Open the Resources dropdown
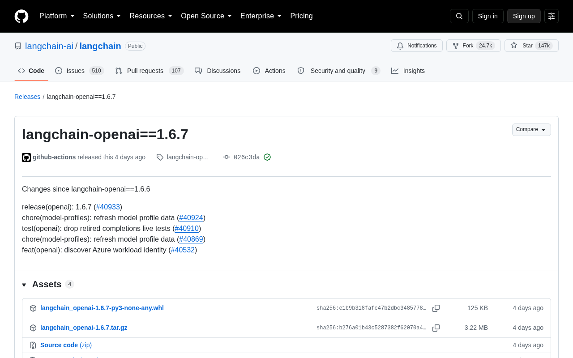Viewport: 573px width, 358px height. [x=151, y=16]
